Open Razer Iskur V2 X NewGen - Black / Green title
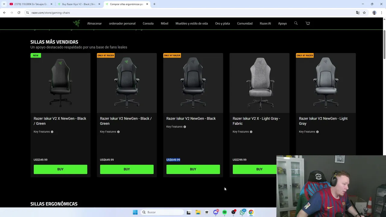The image size is (386, 217). pyautogui.click(x=60, y=121)
